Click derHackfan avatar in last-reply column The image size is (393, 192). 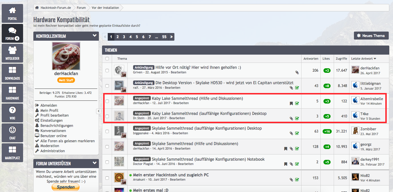click(x=355, y=70)
